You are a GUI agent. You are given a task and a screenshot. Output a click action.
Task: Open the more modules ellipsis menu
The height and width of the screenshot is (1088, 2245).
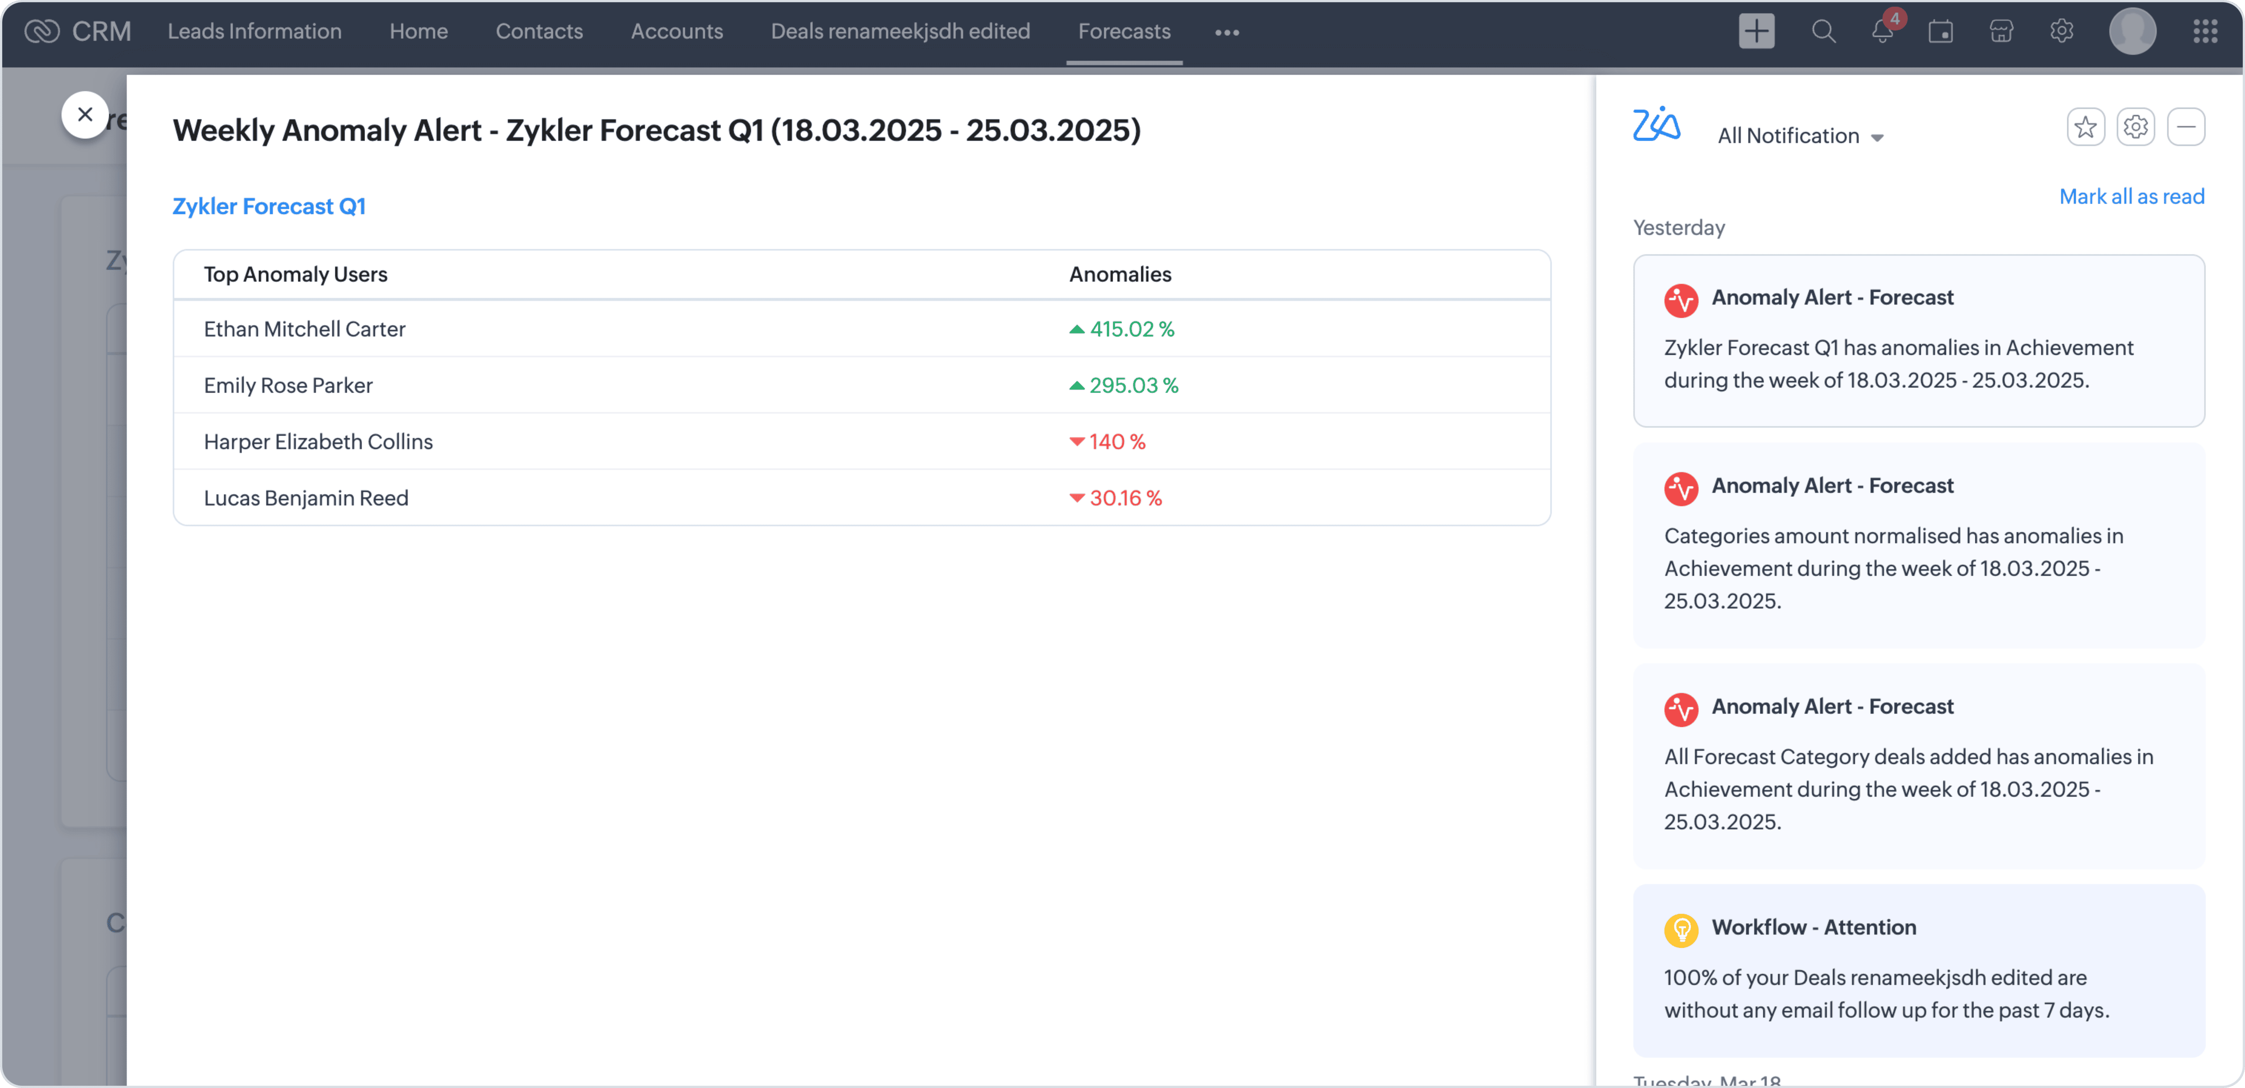tap(1226, 32)
